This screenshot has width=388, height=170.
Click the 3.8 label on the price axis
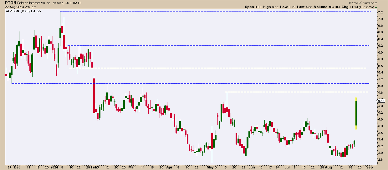tap(380, 126)
